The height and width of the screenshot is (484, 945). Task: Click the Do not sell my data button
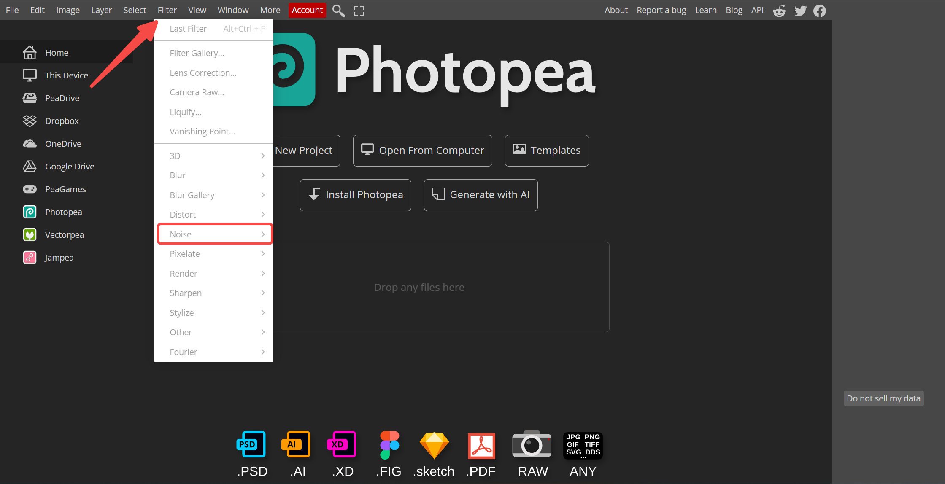(x=883, y=398)
